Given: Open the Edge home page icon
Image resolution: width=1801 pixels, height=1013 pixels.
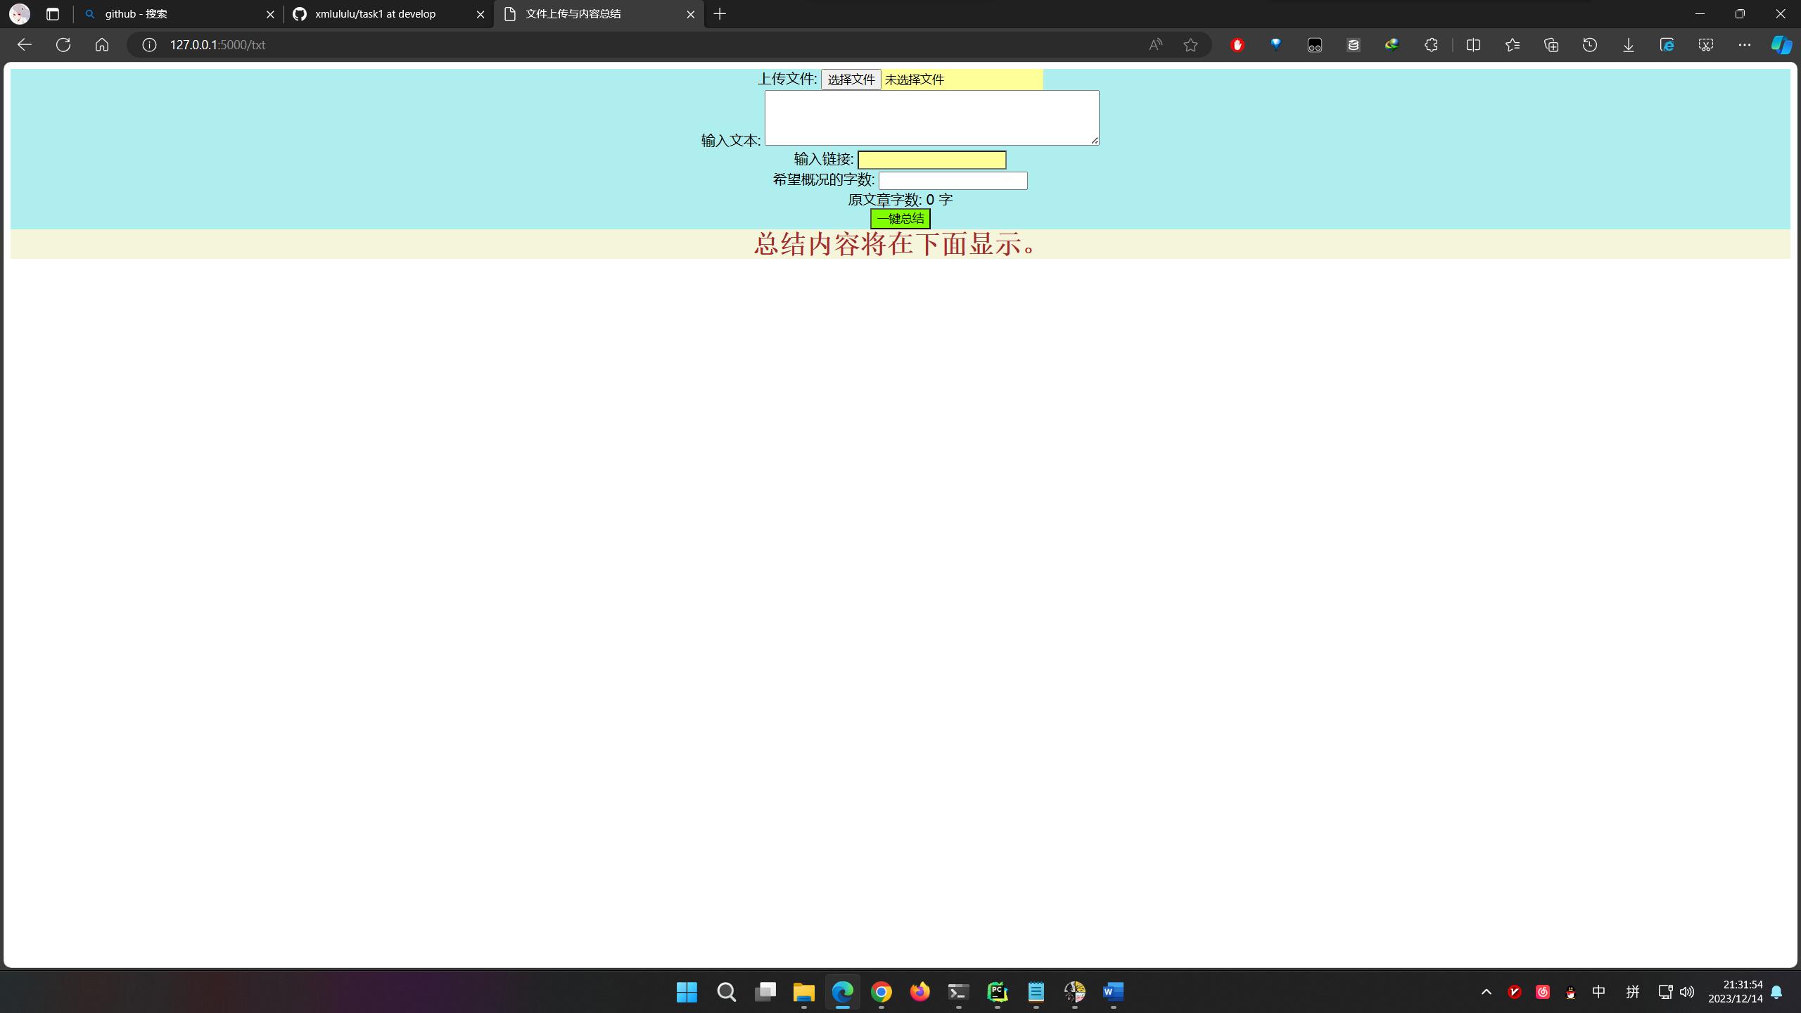Looking at the screenshot, I should [102, 45].
